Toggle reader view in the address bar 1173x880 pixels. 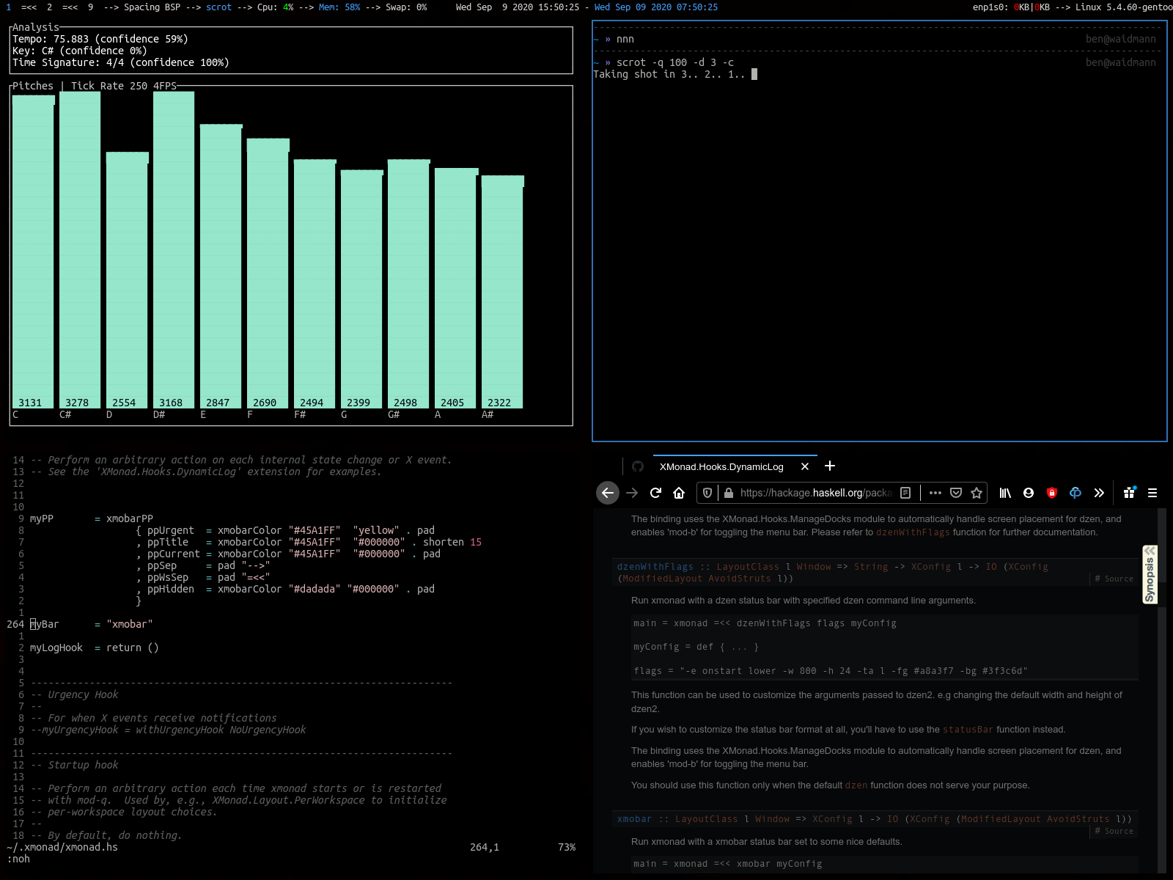coord(905,493)
